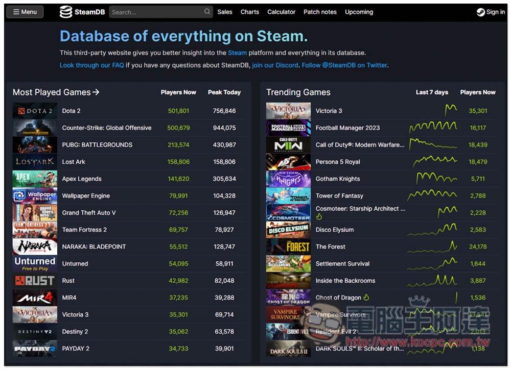Click Persona 5 Royal trend sparkline

coord(435,161)
